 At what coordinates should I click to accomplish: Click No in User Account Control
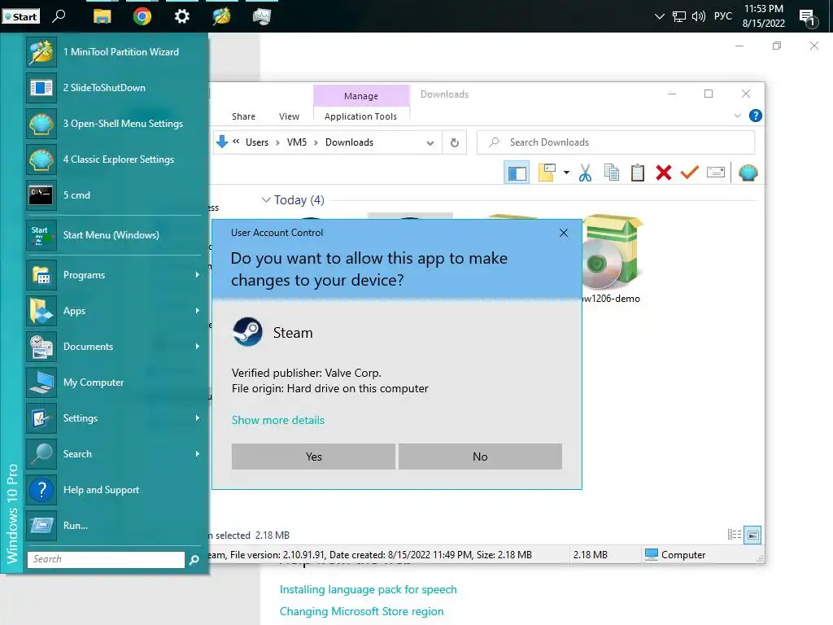point(480,457)
